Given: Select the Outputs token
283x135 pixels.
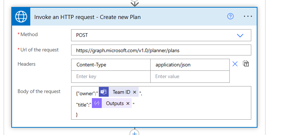Looking at the screenshot, I should [112, 103].
